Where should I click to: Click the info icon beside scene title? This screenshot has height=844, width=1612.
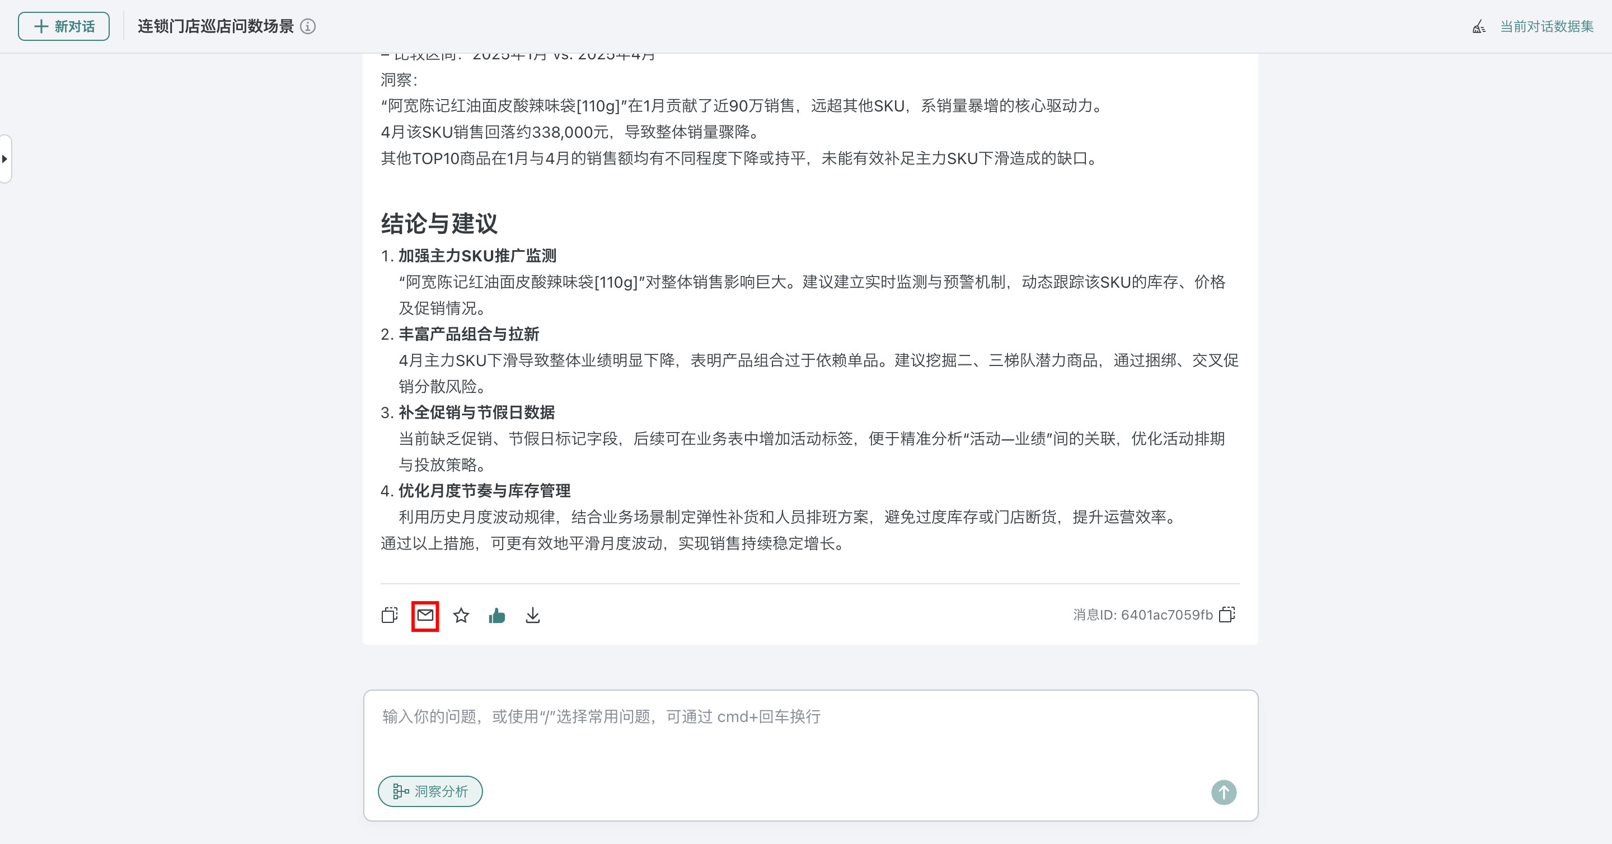[x=308, y=26]
